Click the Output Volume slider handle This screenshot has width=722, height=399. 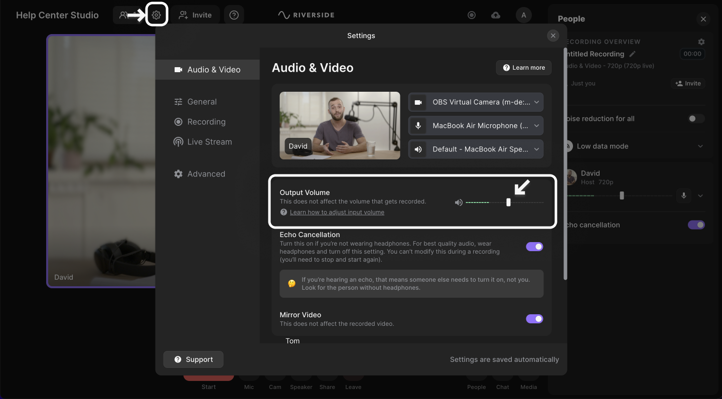[508, 203]
